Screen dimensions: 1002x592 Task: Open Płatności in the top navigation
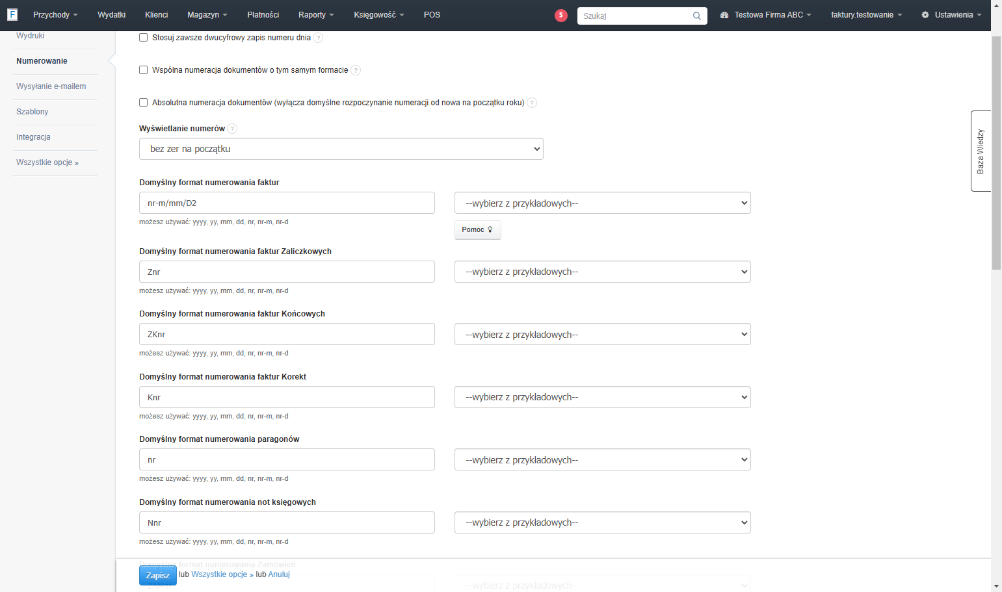tap(263, 15)
